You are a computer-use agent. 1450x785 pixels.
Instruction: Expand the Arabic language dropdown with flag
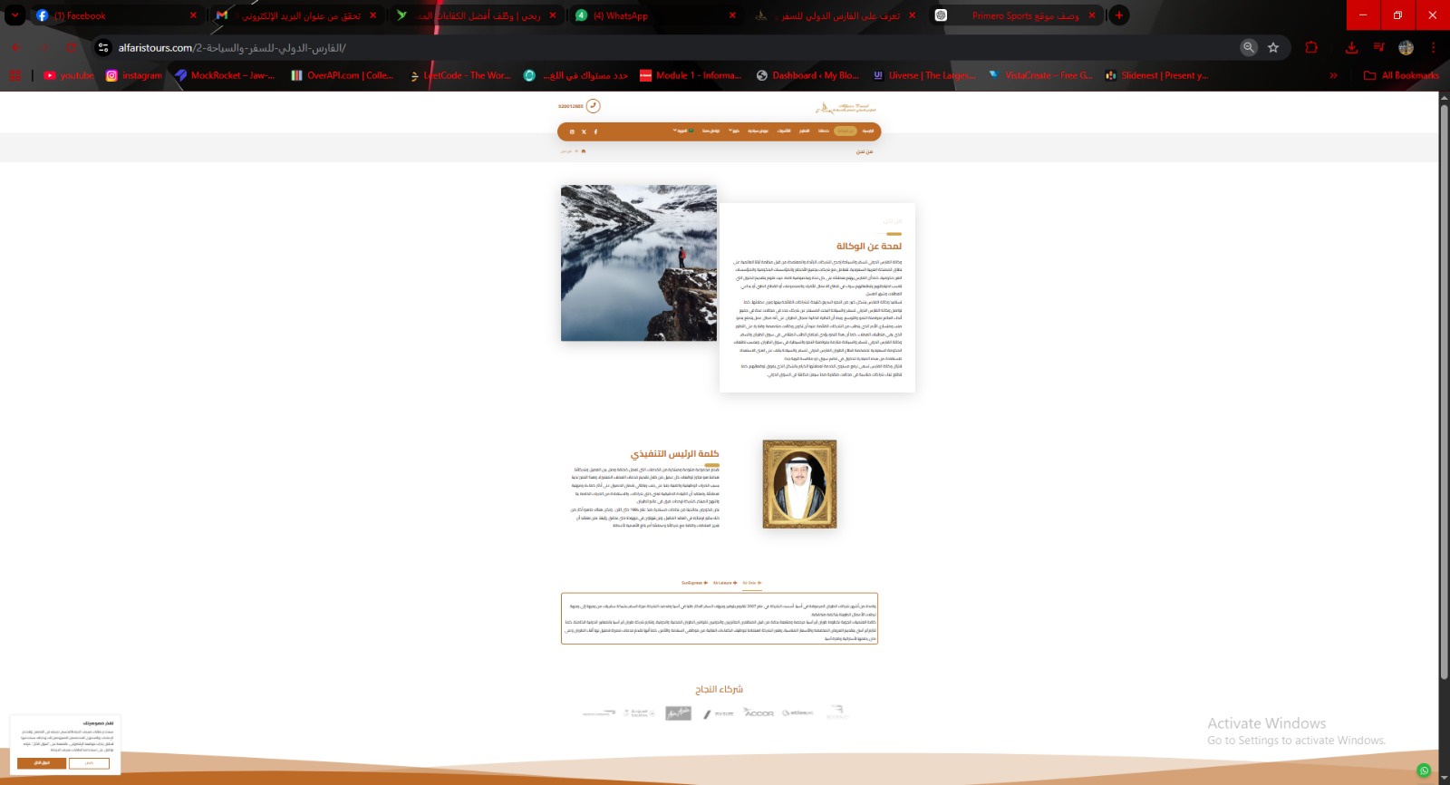pos(682,131)
